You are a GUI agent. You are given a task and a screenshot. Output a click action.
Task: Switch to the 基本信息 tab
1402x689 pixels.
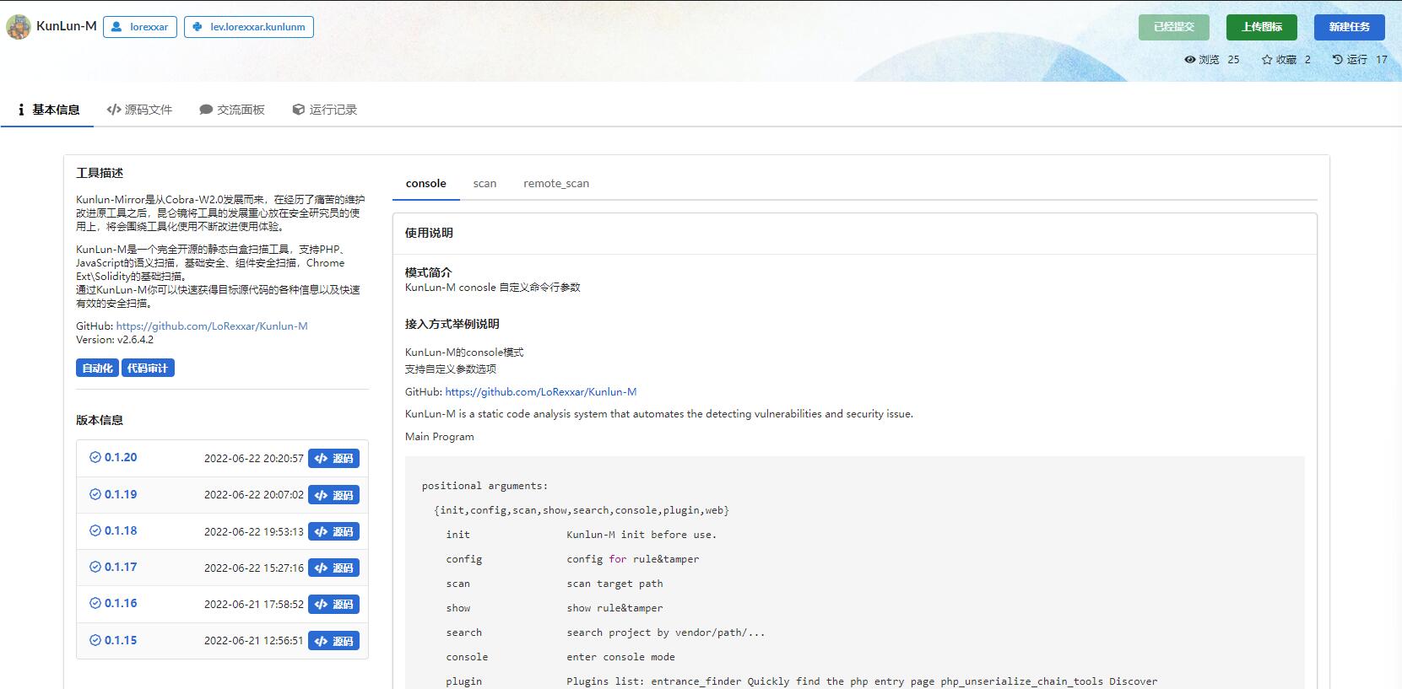[48, 110]
